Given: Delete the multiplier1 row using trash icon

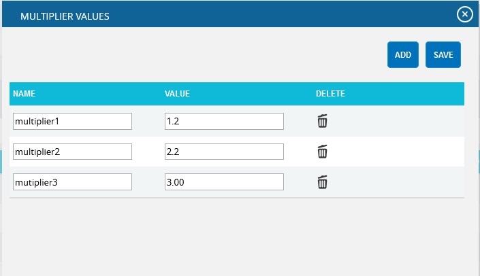Looking at the screenshot, I should tap(322, 121).
